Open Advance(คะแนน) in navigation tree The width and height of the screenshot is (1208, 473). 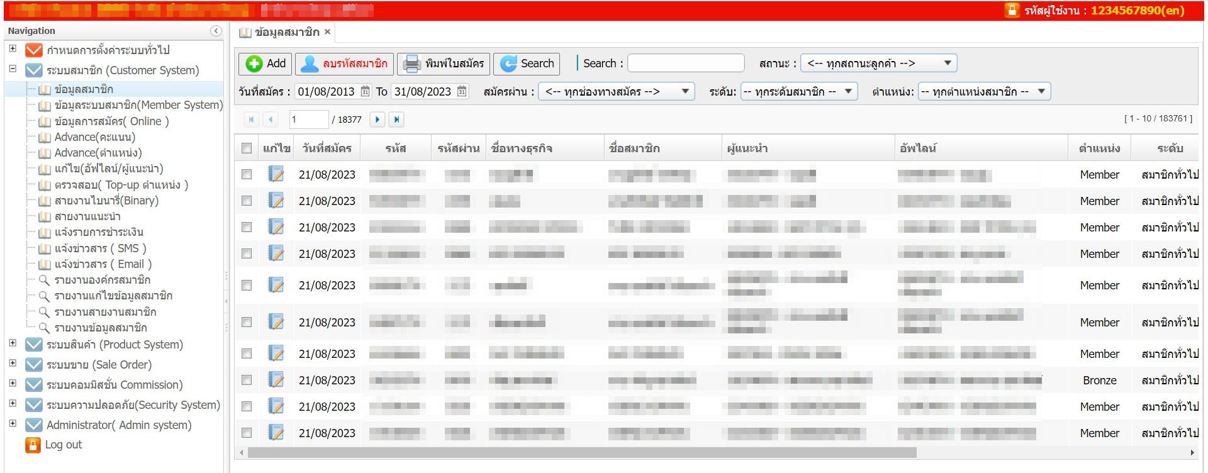(x=94, y=137)
